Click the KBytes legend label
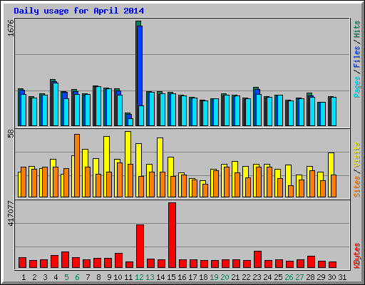This screenshot has width=365, height=285. [356, 256]
